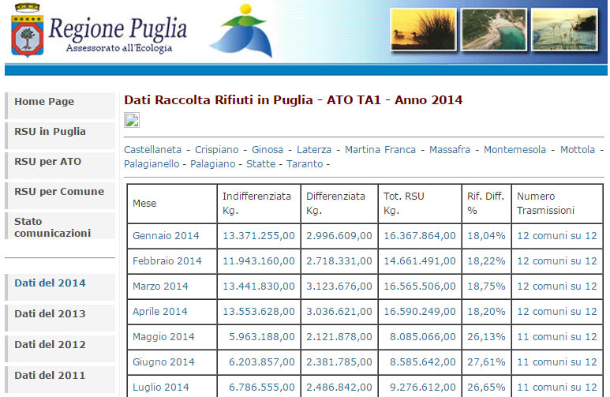Switch to Dati del 2013

pyautogui.click(x=60, y=317)
